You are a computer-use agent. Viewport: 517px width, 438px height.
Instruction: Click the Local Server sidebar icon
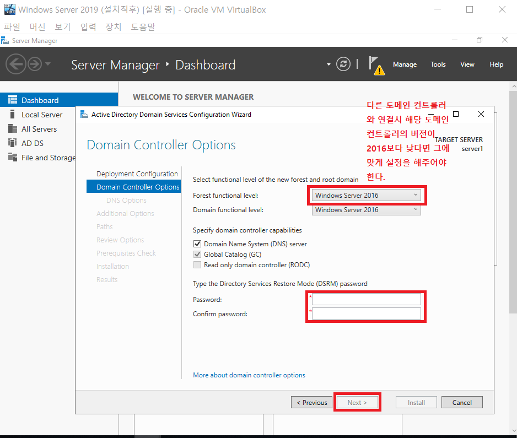tap(12, 115)
